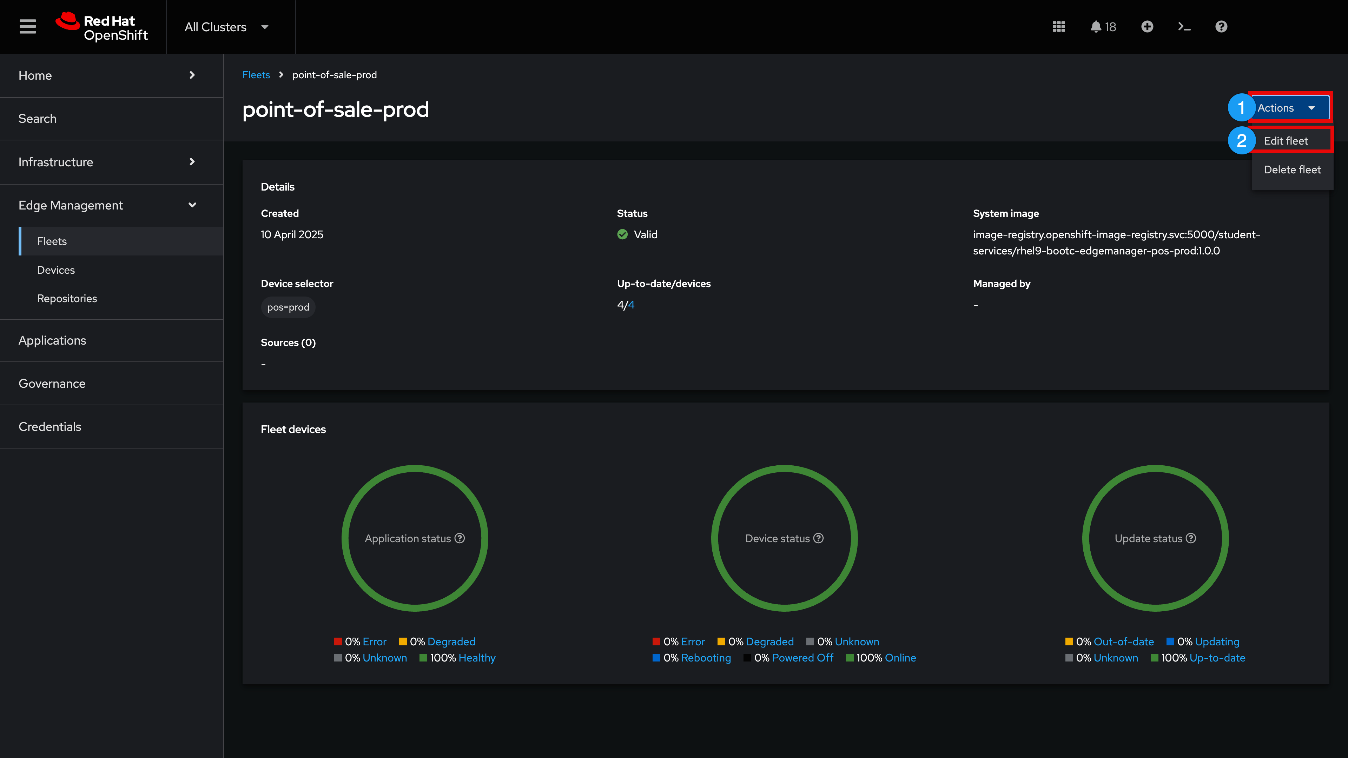Click Update status help icon

pyautogui.click(x=1191, y=538)
